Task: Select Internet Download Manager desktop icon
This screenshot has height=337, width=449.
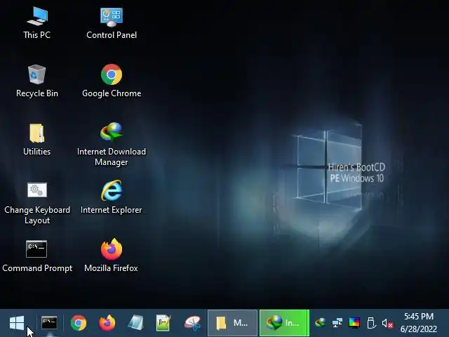Action: [x=112, y=144]
